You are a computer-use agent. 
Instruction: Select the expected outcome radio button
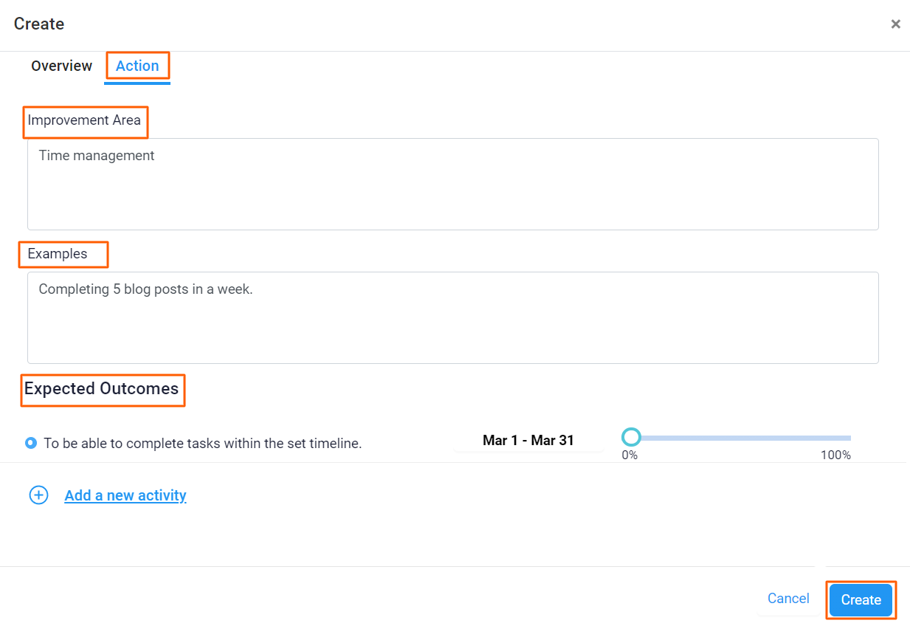point(30,442)
